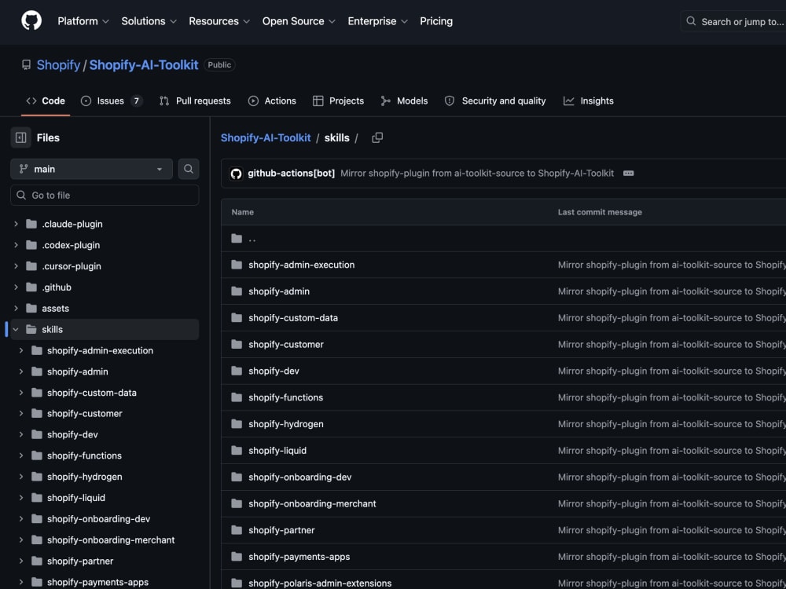Click folder icon of shopify-custom-data row
This screenshot has height=589, width=786.
point(237,317)
